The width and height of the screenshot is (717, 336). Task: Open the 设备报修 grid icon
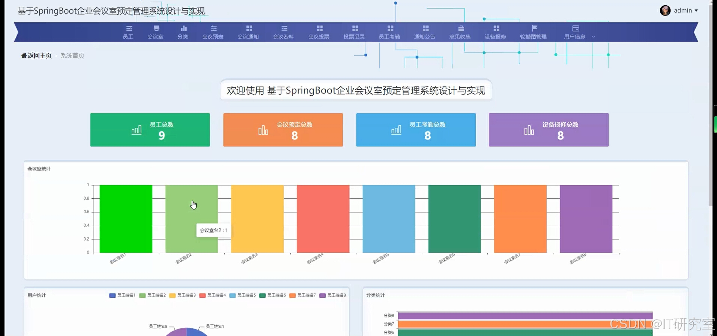496,28
